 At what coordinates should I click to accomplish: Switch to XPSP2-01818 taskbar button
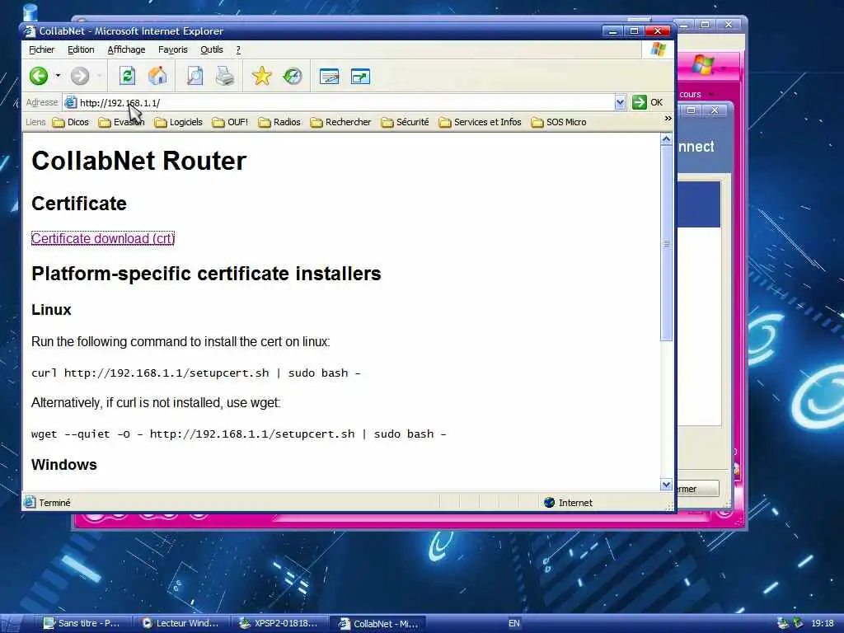280,623
